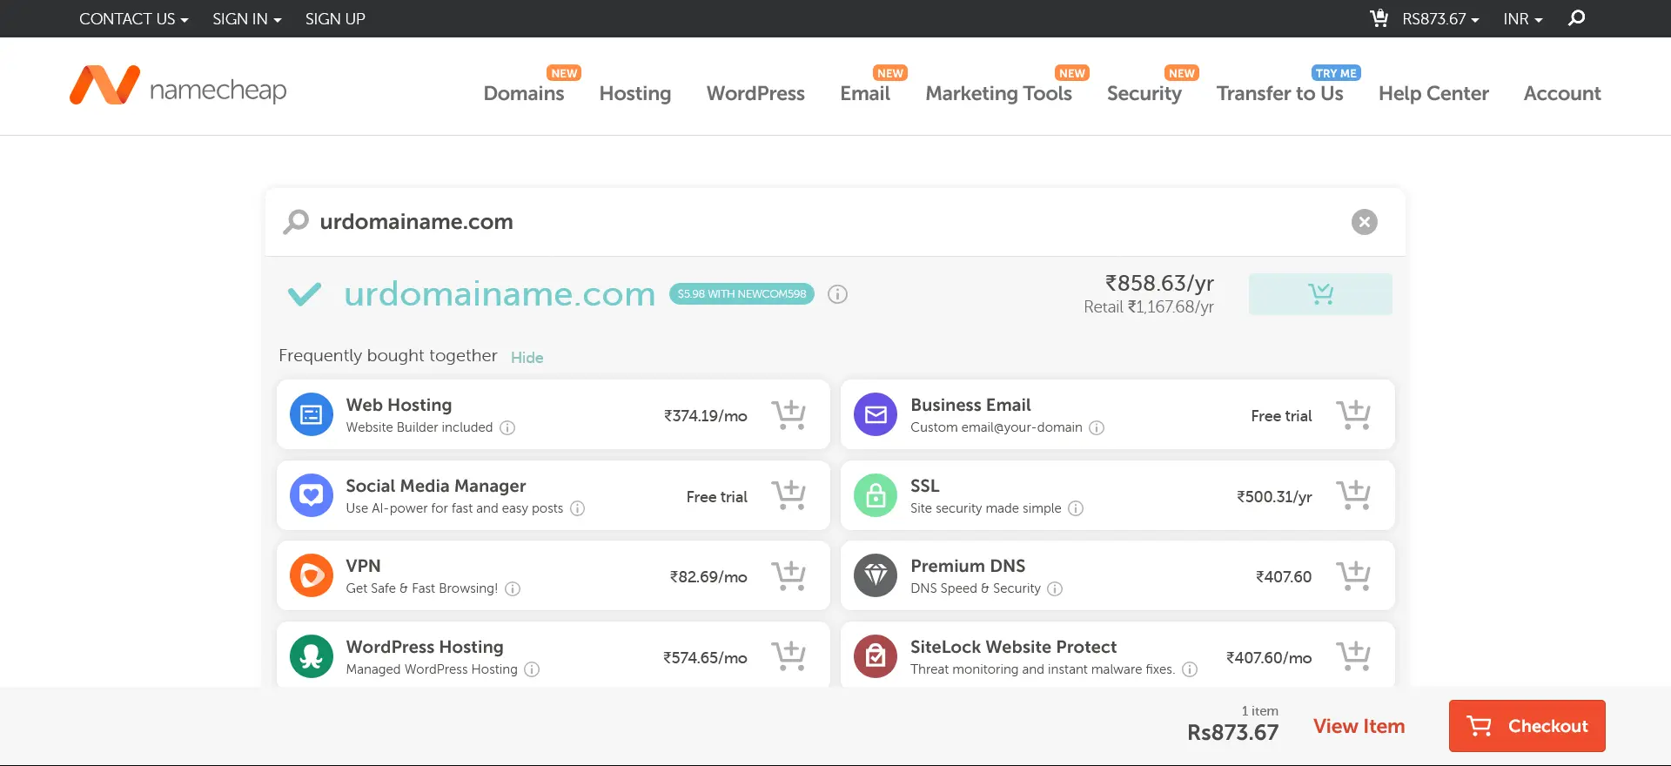Screen dimensions: 1671x766
Task: Click the ₹374.19/mo Web Hosting price
Action: point(705,416)
